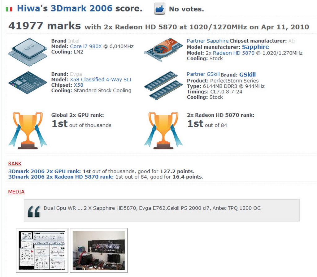
Task: Open 3Dmark 2006 2x Radeon HD 5870 rank link
Action: (61, 177)
